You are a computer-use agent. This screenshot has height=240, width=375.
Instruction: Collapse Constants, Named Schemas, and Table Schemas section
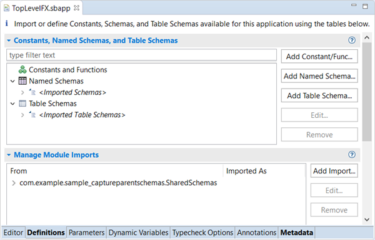[9, 41]
